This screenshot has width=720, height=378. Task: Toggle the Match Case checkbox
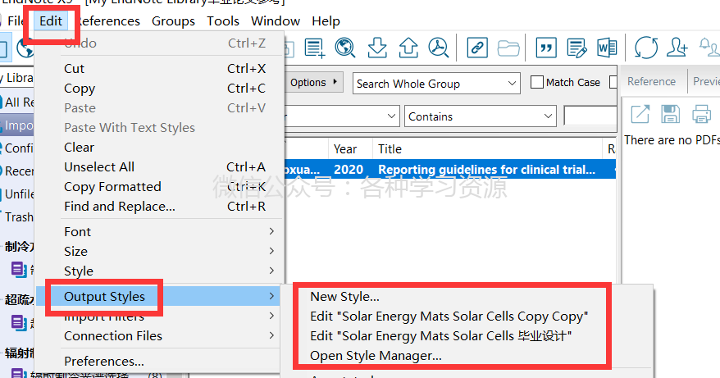537,82
